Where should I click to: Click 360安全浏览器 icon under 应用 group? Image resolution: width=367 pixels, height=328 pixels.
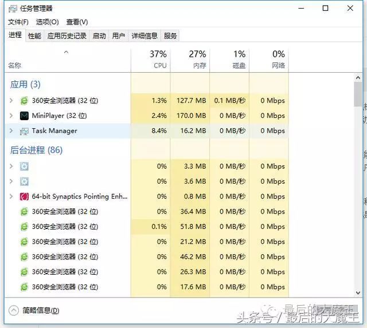(24, 101)
